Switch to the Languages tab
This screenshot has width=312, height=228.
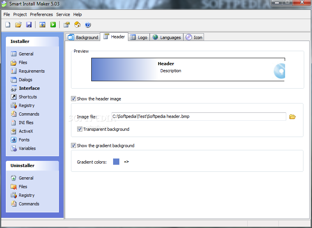167,37
